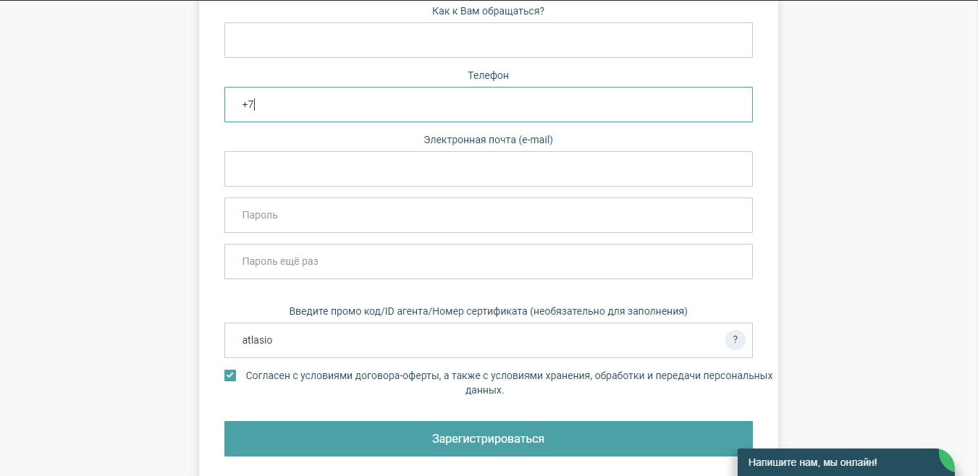Click the 'Электронная почта (e-mail)' label
Viewport: 978px width, 476px height.
[488, 140]
